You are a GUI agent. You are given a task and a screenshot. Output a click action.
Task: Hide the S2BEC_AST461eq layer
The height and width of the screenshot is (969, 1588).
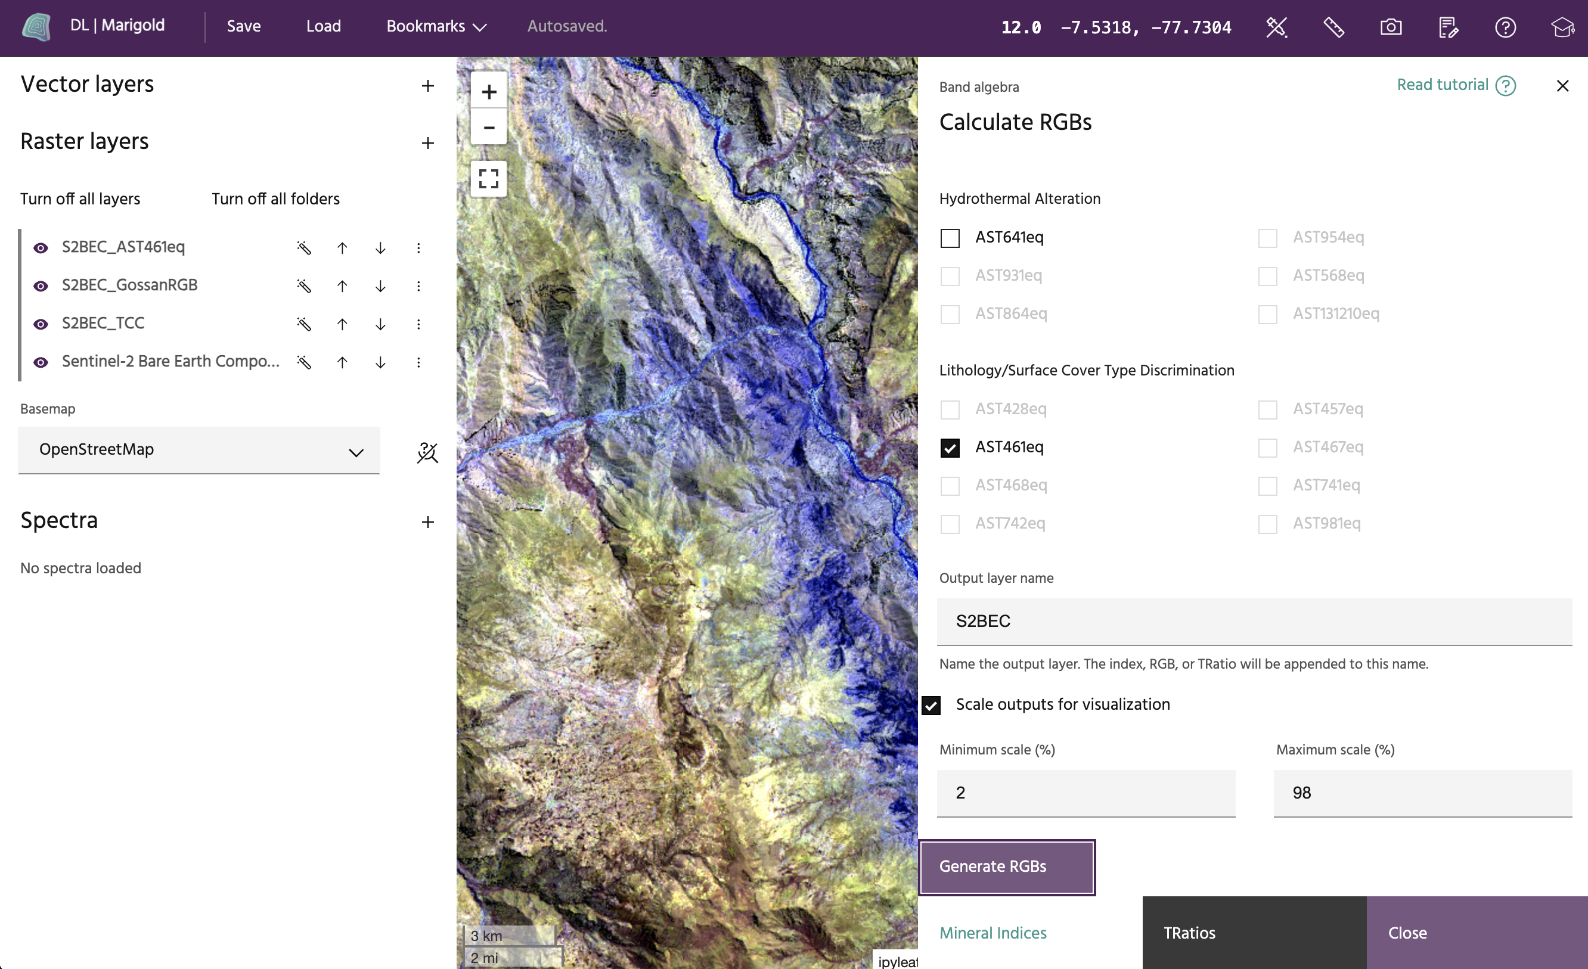coord(41,248)
